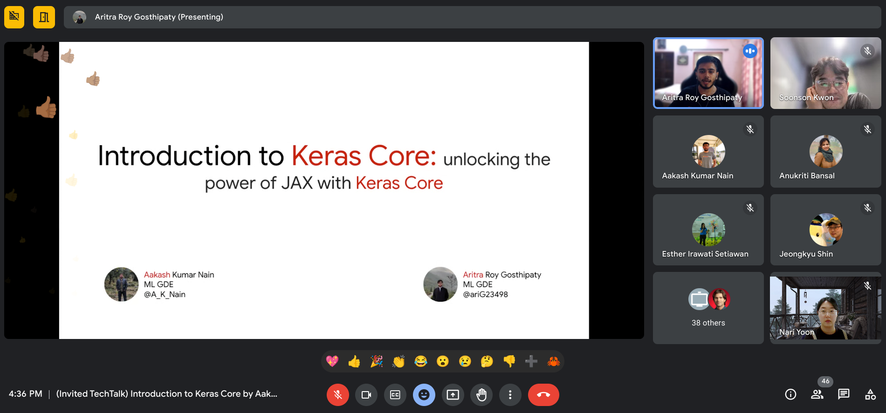Click muted mic icon on Anukriti Bansal tile
This screenshot has width=886, height=413.
click(867, 129)
